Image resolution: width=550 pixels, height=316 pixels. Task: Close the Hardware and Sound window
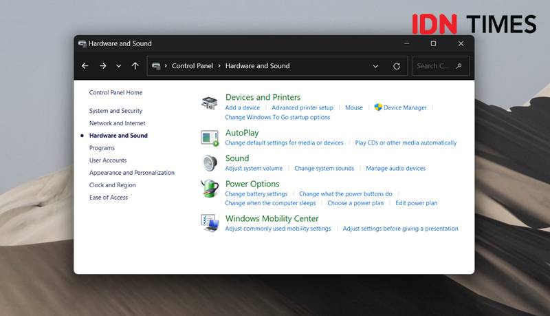[461, 43]
